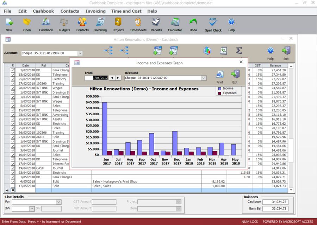Open Invoicing from the main toolbar

pos(100,22)
